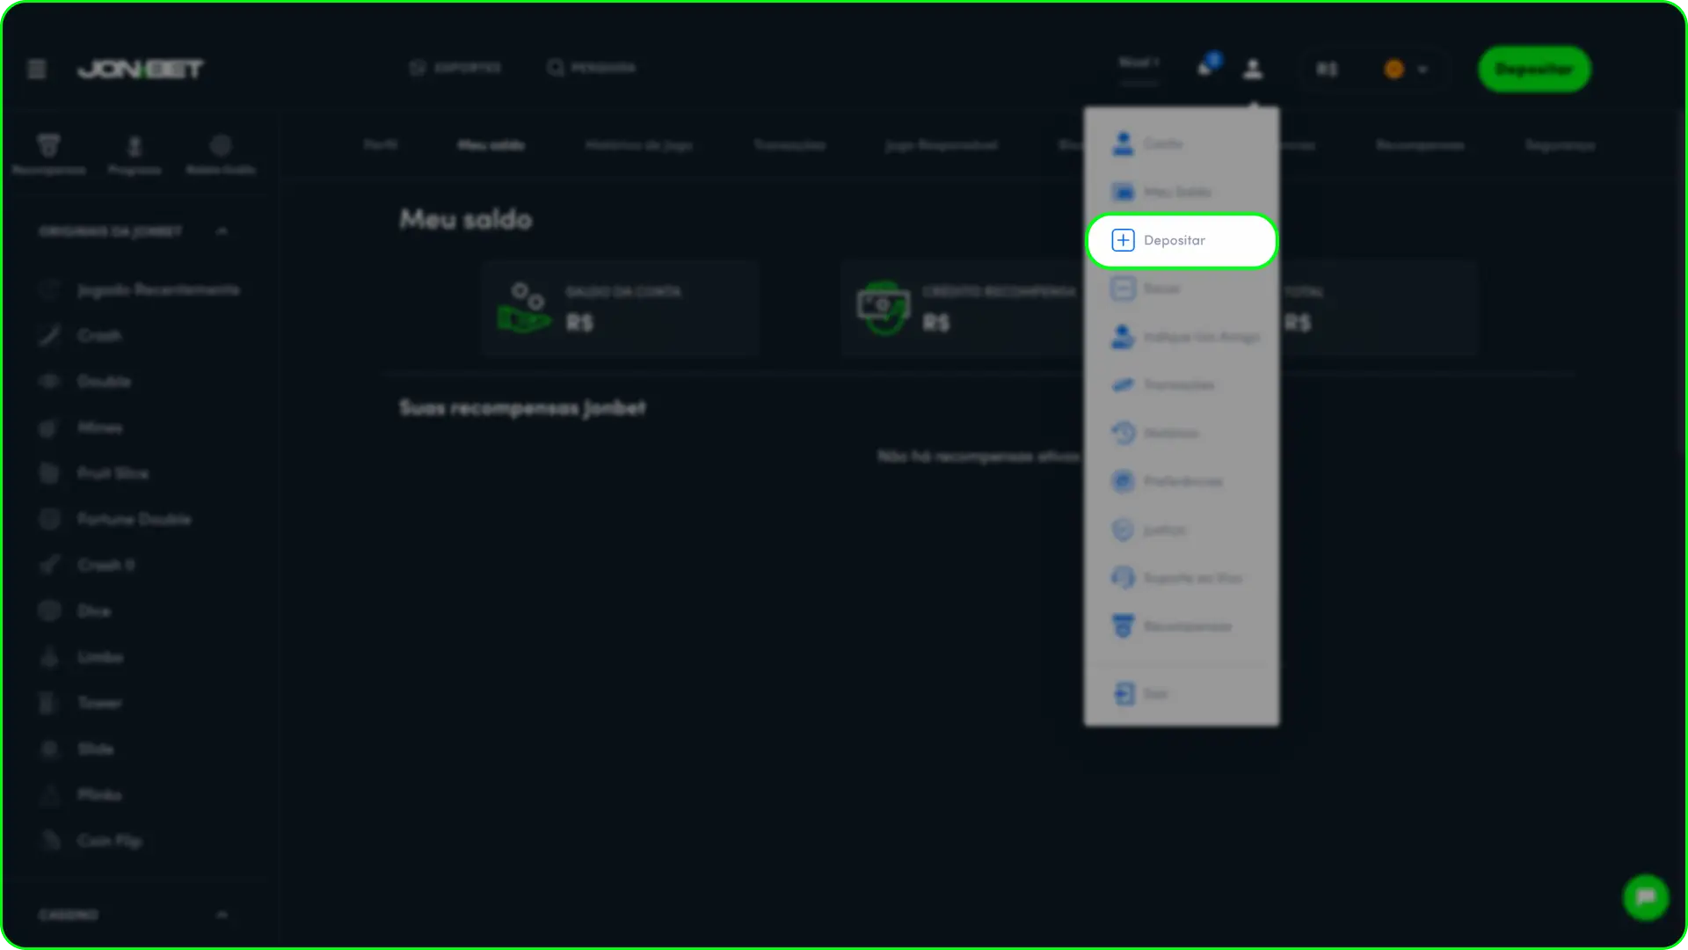Viewport: 1688px width, 950px height.
Task: Open the Roleta Grátis icon in sidebar
Action: click(x=221, y=154)
